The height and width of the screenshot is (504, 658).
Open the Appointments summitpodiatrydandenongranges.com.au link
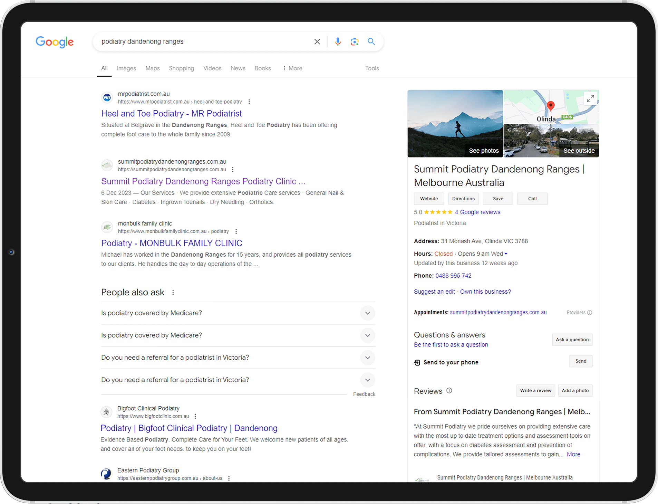[498, 312]
